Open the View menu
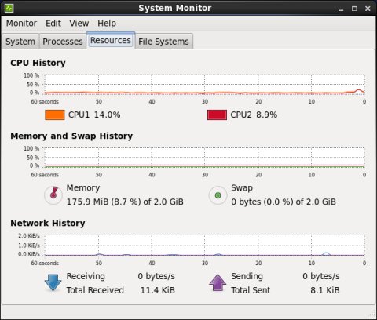377x320 pixels. click(x=79, y=24)
